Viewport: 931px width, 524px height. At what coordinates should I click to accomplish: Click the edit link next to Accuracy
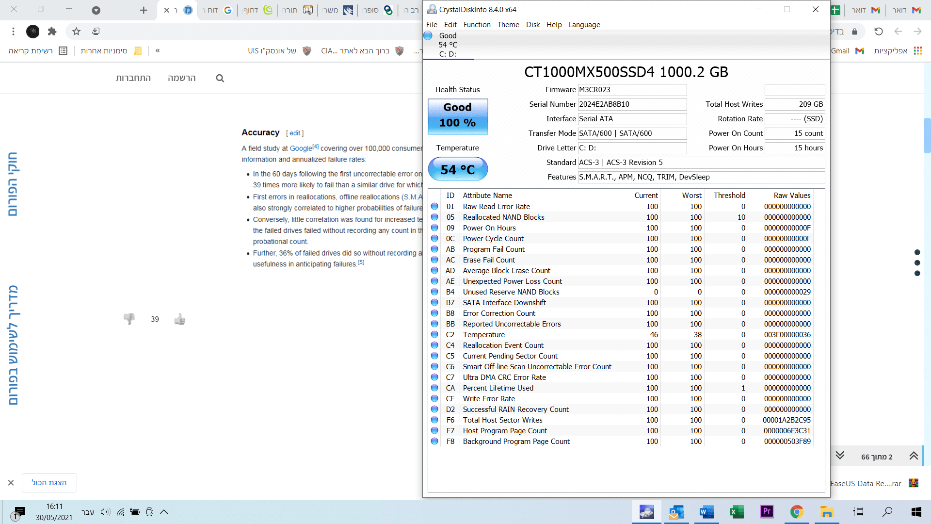click(295, 133)
